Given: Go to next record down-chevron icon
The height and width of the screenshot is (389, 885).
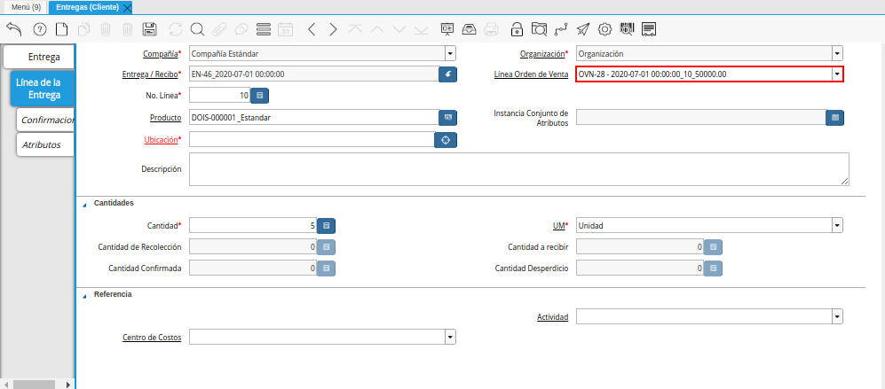Looking at the screenshot, I should pyautogui.click(x=399, y=29).
